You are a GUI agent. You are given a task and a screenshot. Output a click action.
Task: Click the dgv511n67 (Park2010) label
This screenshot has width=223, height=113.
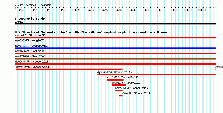127,83
